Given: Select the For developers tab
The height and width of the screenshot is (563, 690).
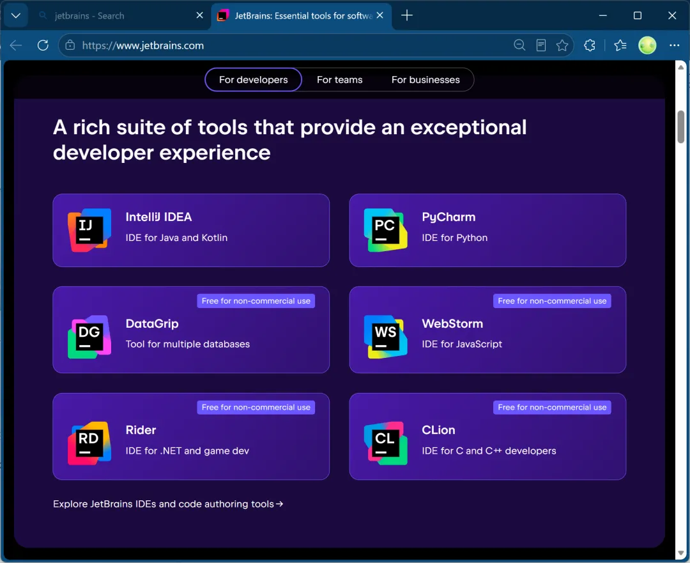Looking at the screenshot, I should click(x=254, y=80).
